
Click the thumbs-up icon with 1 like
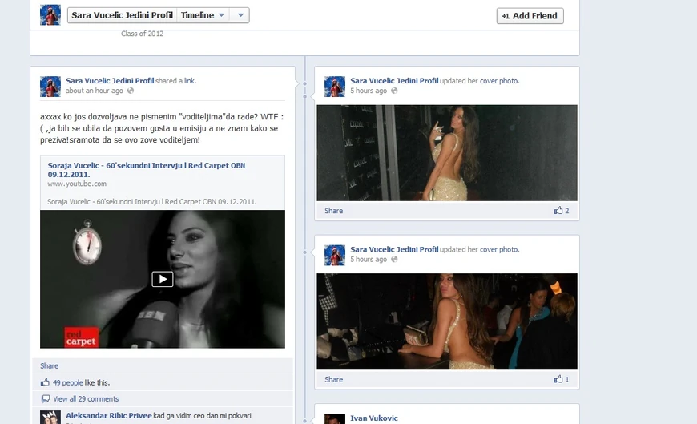pyautogui.click(x=558, y=379)
